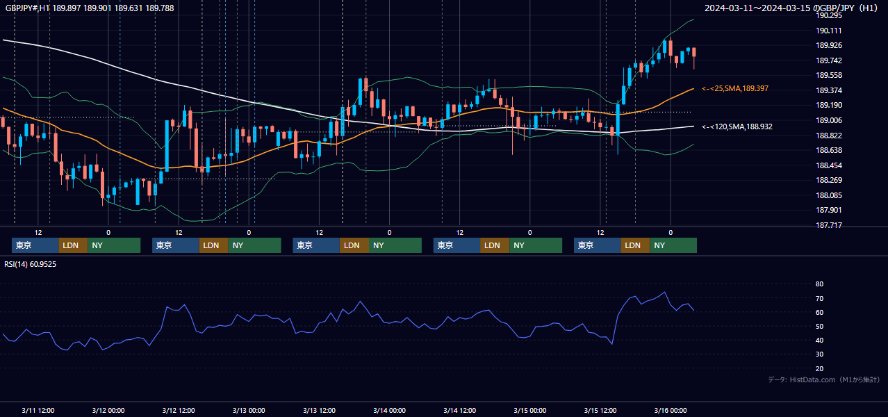Click price axis label 189.742
Image resolution: width=888 pixels, height=417 pixels.
coord(829,60)
